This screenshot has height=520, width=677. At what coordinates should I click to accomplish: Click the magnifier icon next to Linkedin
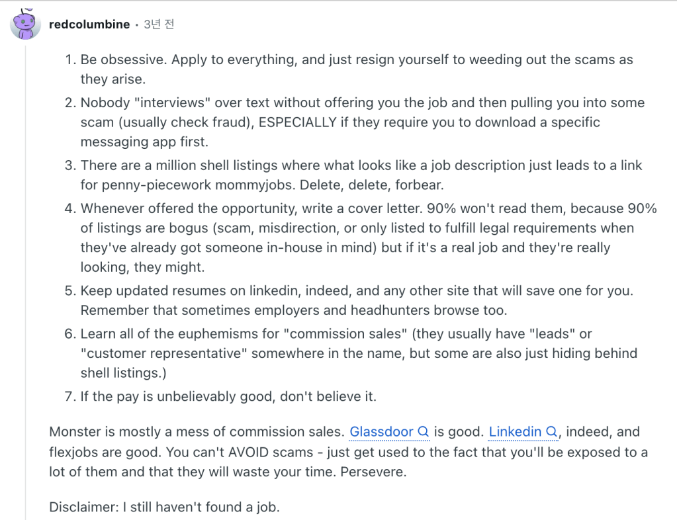coord(551,432)
